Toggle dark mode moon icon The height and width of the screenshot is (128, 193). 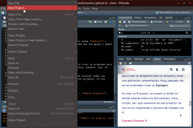pos(177,70)
